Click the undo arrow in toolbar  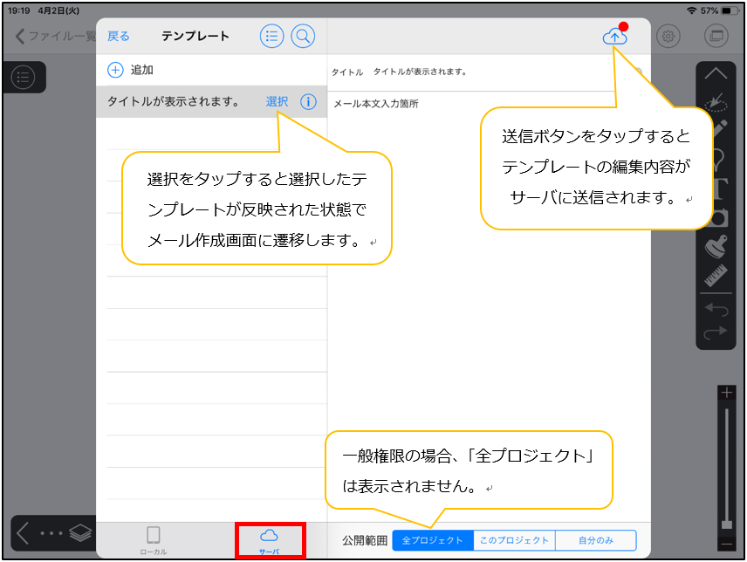pos(716,308)
